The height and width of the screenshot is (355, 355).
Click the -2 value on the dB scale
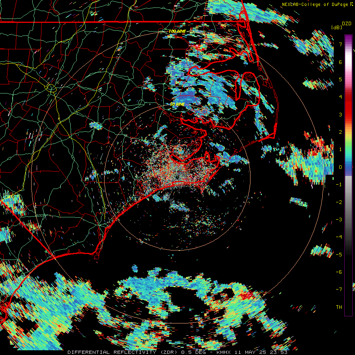339,202
